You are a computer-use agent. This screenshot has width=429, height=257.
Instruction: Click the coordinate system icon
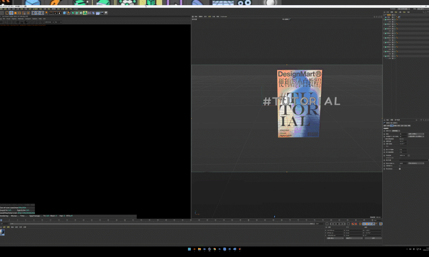(x=46, y=13)
